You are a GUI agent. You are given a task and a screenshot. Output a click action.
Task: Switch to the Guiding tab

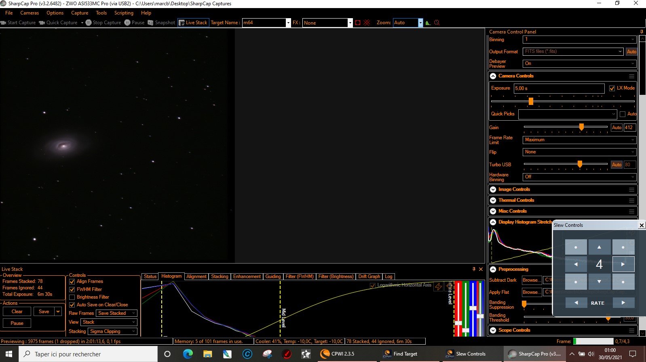click(x=273, y=276)
